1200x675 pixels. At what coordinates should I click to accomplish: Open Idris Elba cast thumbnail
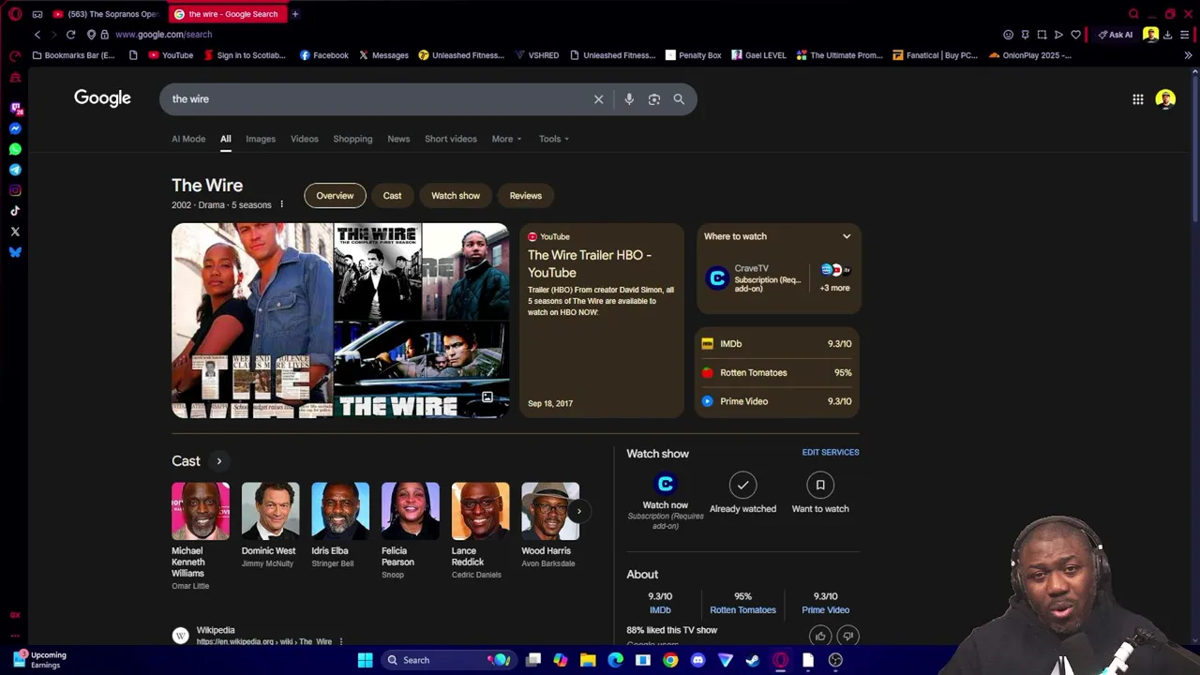340,511
